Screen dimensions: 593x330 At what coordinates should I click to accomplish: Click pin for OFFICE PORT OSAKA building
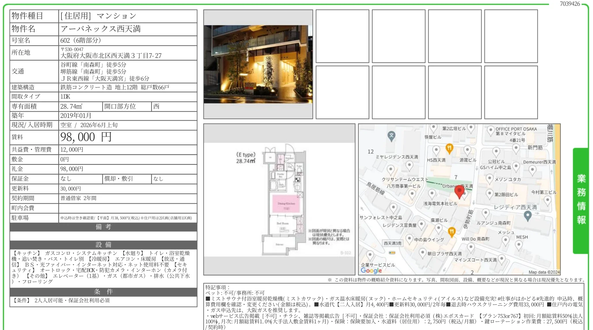(x=491, y=130)
